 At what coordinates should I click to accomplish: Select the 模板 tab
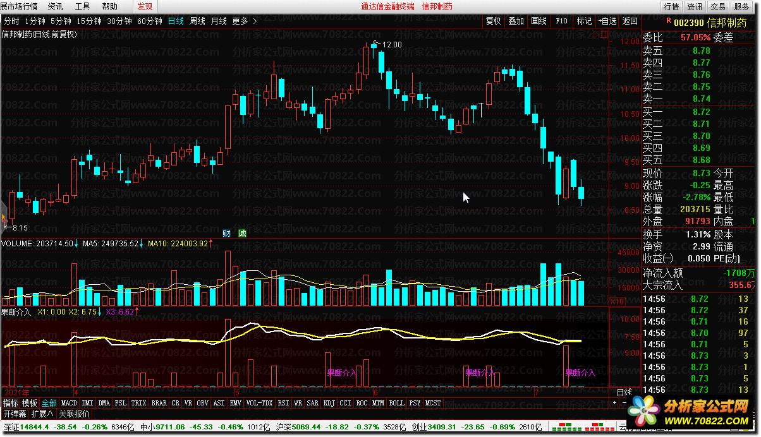pyautogui.click(x=30, y=403)
